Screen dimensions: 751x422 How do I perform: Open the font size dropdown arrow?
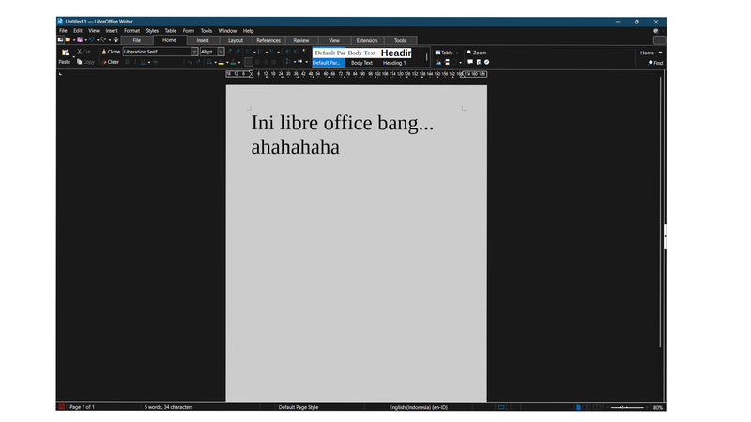tap(221, 52)
